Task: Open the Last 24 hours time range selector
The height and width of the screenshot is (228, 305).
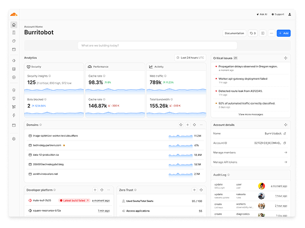Action: tap(190, 58)
